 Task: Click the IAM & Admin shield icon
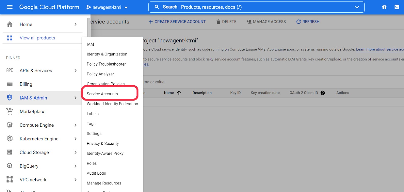coord(10,98)
